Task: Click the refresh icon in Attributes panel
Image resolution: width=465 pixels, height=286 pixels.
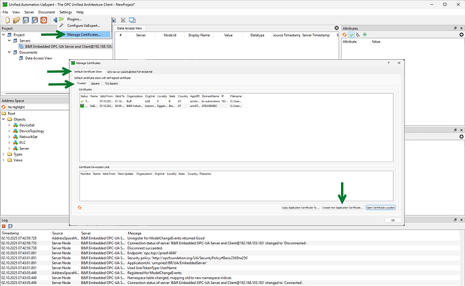Action: (344, 34)
